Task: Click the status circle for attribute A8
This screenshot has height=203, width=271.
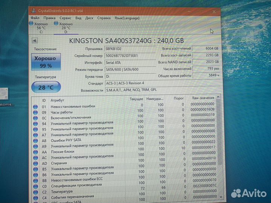Action: [35, 141]
